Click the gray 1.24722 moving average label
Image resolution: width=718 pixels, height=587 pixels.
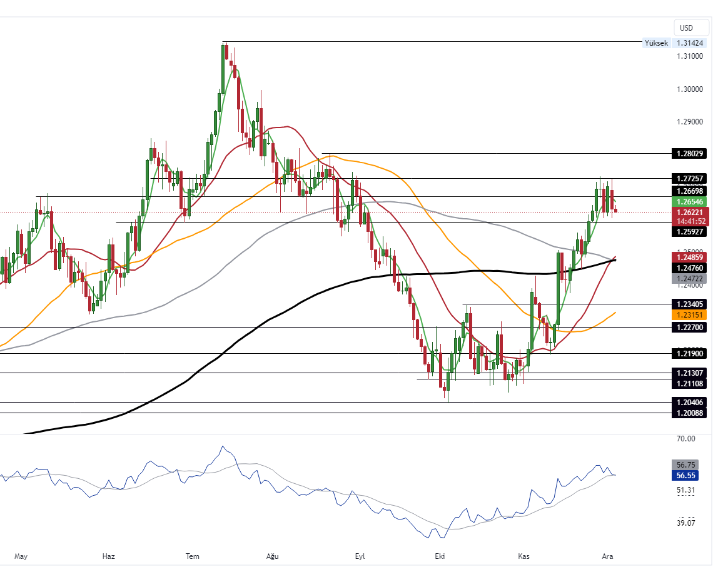click(689, 278)
